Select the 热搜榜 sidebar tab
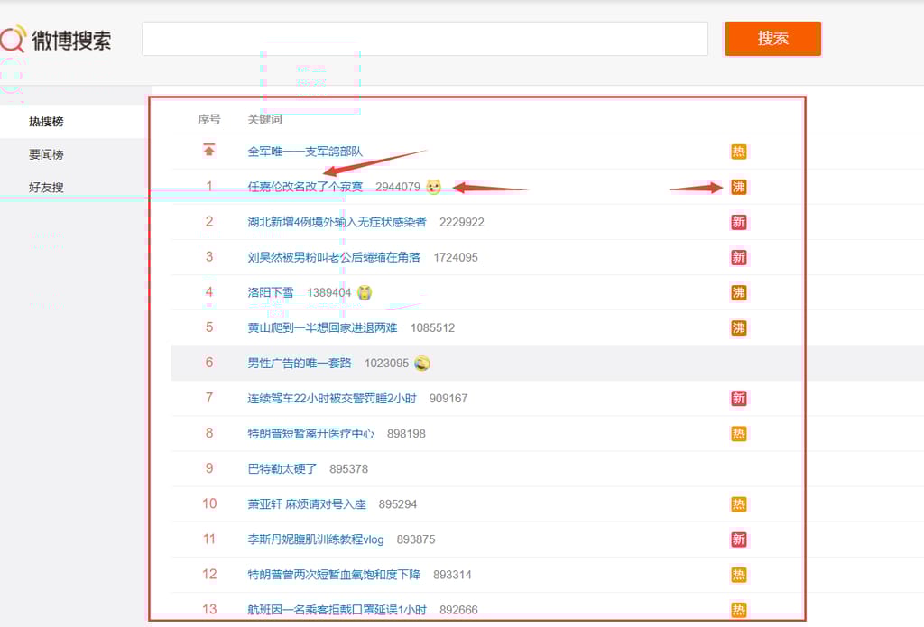This screenshot has height=627, width=924. click(46, 122)
